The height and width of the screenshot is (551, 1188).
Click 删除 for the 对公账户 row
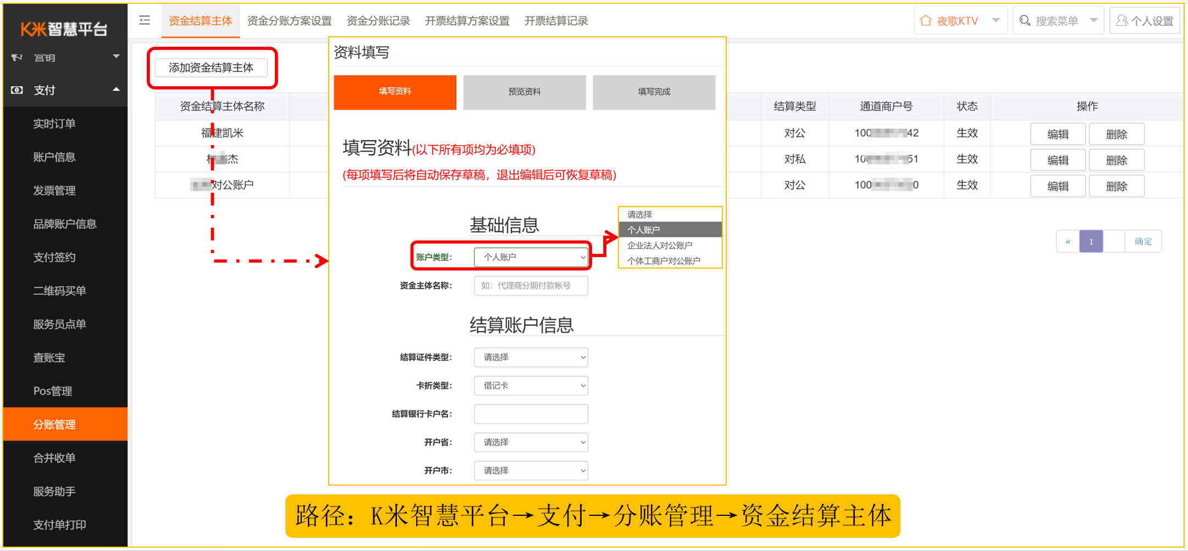point(1117,186)
